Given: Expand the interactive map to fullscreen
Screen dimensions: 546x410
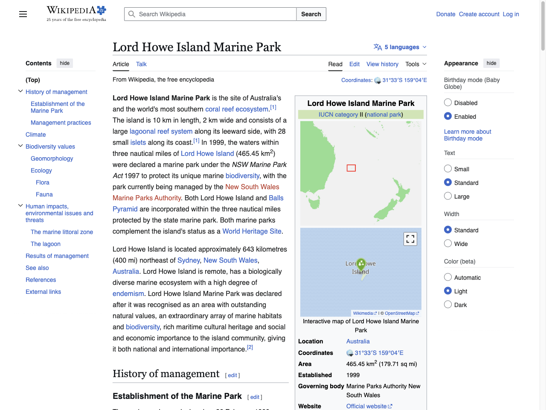Looking at the screenshot, I should point(410,239).
